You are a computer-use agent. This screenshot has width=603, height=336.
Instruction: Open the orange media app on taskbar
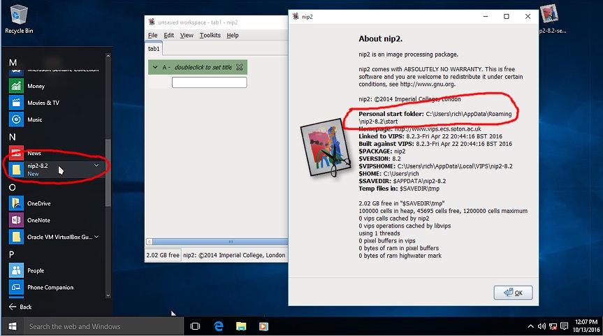click(x=263, y=326)
